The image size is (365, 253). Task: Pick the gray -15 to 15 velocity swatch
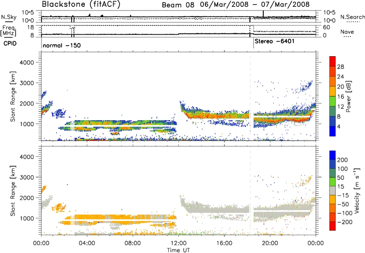333,190
